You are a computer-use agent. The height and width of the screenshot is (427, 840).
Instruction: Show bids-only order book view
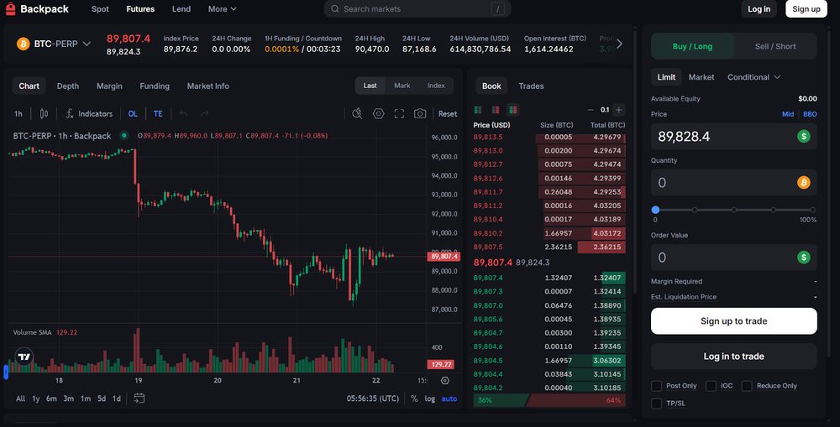coord(478,110)
